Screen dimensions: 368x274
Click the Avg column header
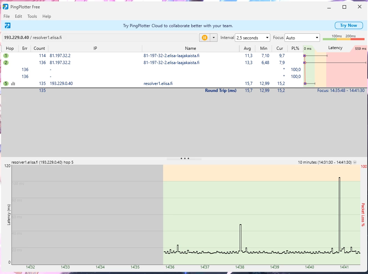[x=247, y=48]
